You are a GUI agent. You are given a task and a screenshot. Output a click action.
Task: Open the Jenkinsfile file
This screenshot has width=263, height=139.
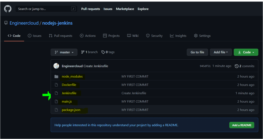coord(69,93)
